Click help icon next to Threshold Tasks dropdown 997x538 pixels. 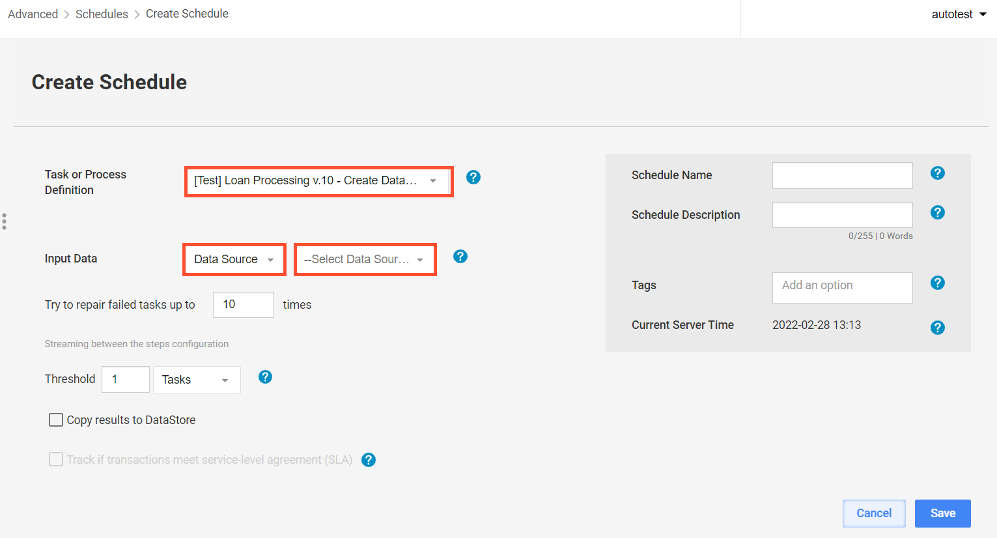click(x=265, y=376)
